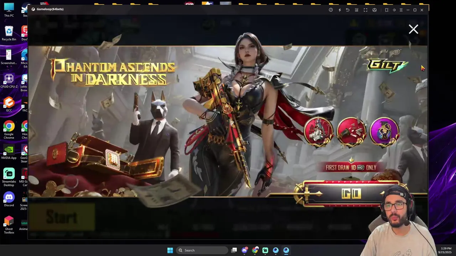
Task: Launch Google Chrome desktop shortcut
Action: pos(9,130)
